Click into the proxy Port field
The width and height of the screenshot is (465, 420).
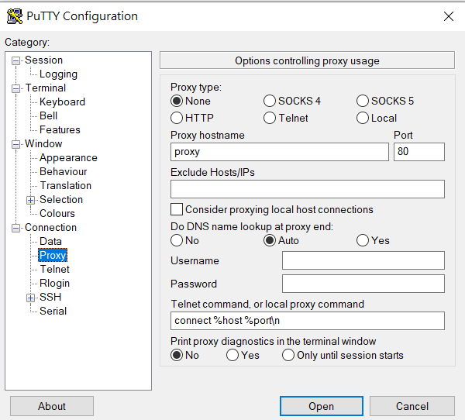(x=419, y=152)
